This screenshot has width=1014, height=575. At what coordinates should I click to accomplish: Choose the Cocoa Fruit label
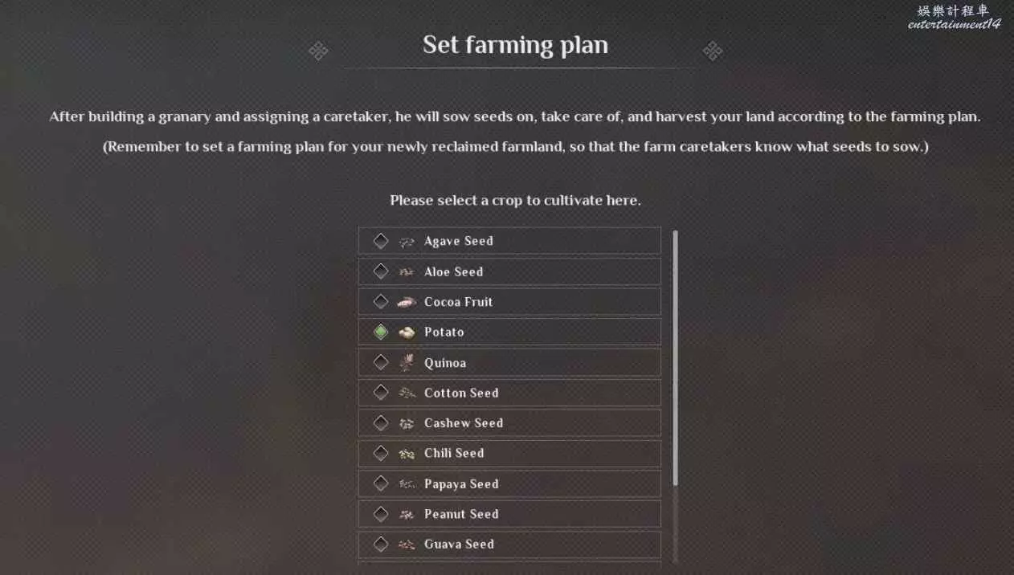pyautogui.click(x=458, y=302)
